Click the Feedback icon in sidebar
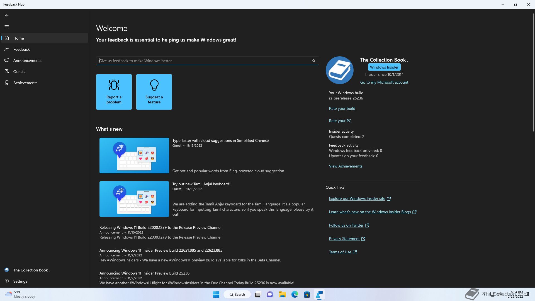Screen dimensions: 535x301 point(7,49)
